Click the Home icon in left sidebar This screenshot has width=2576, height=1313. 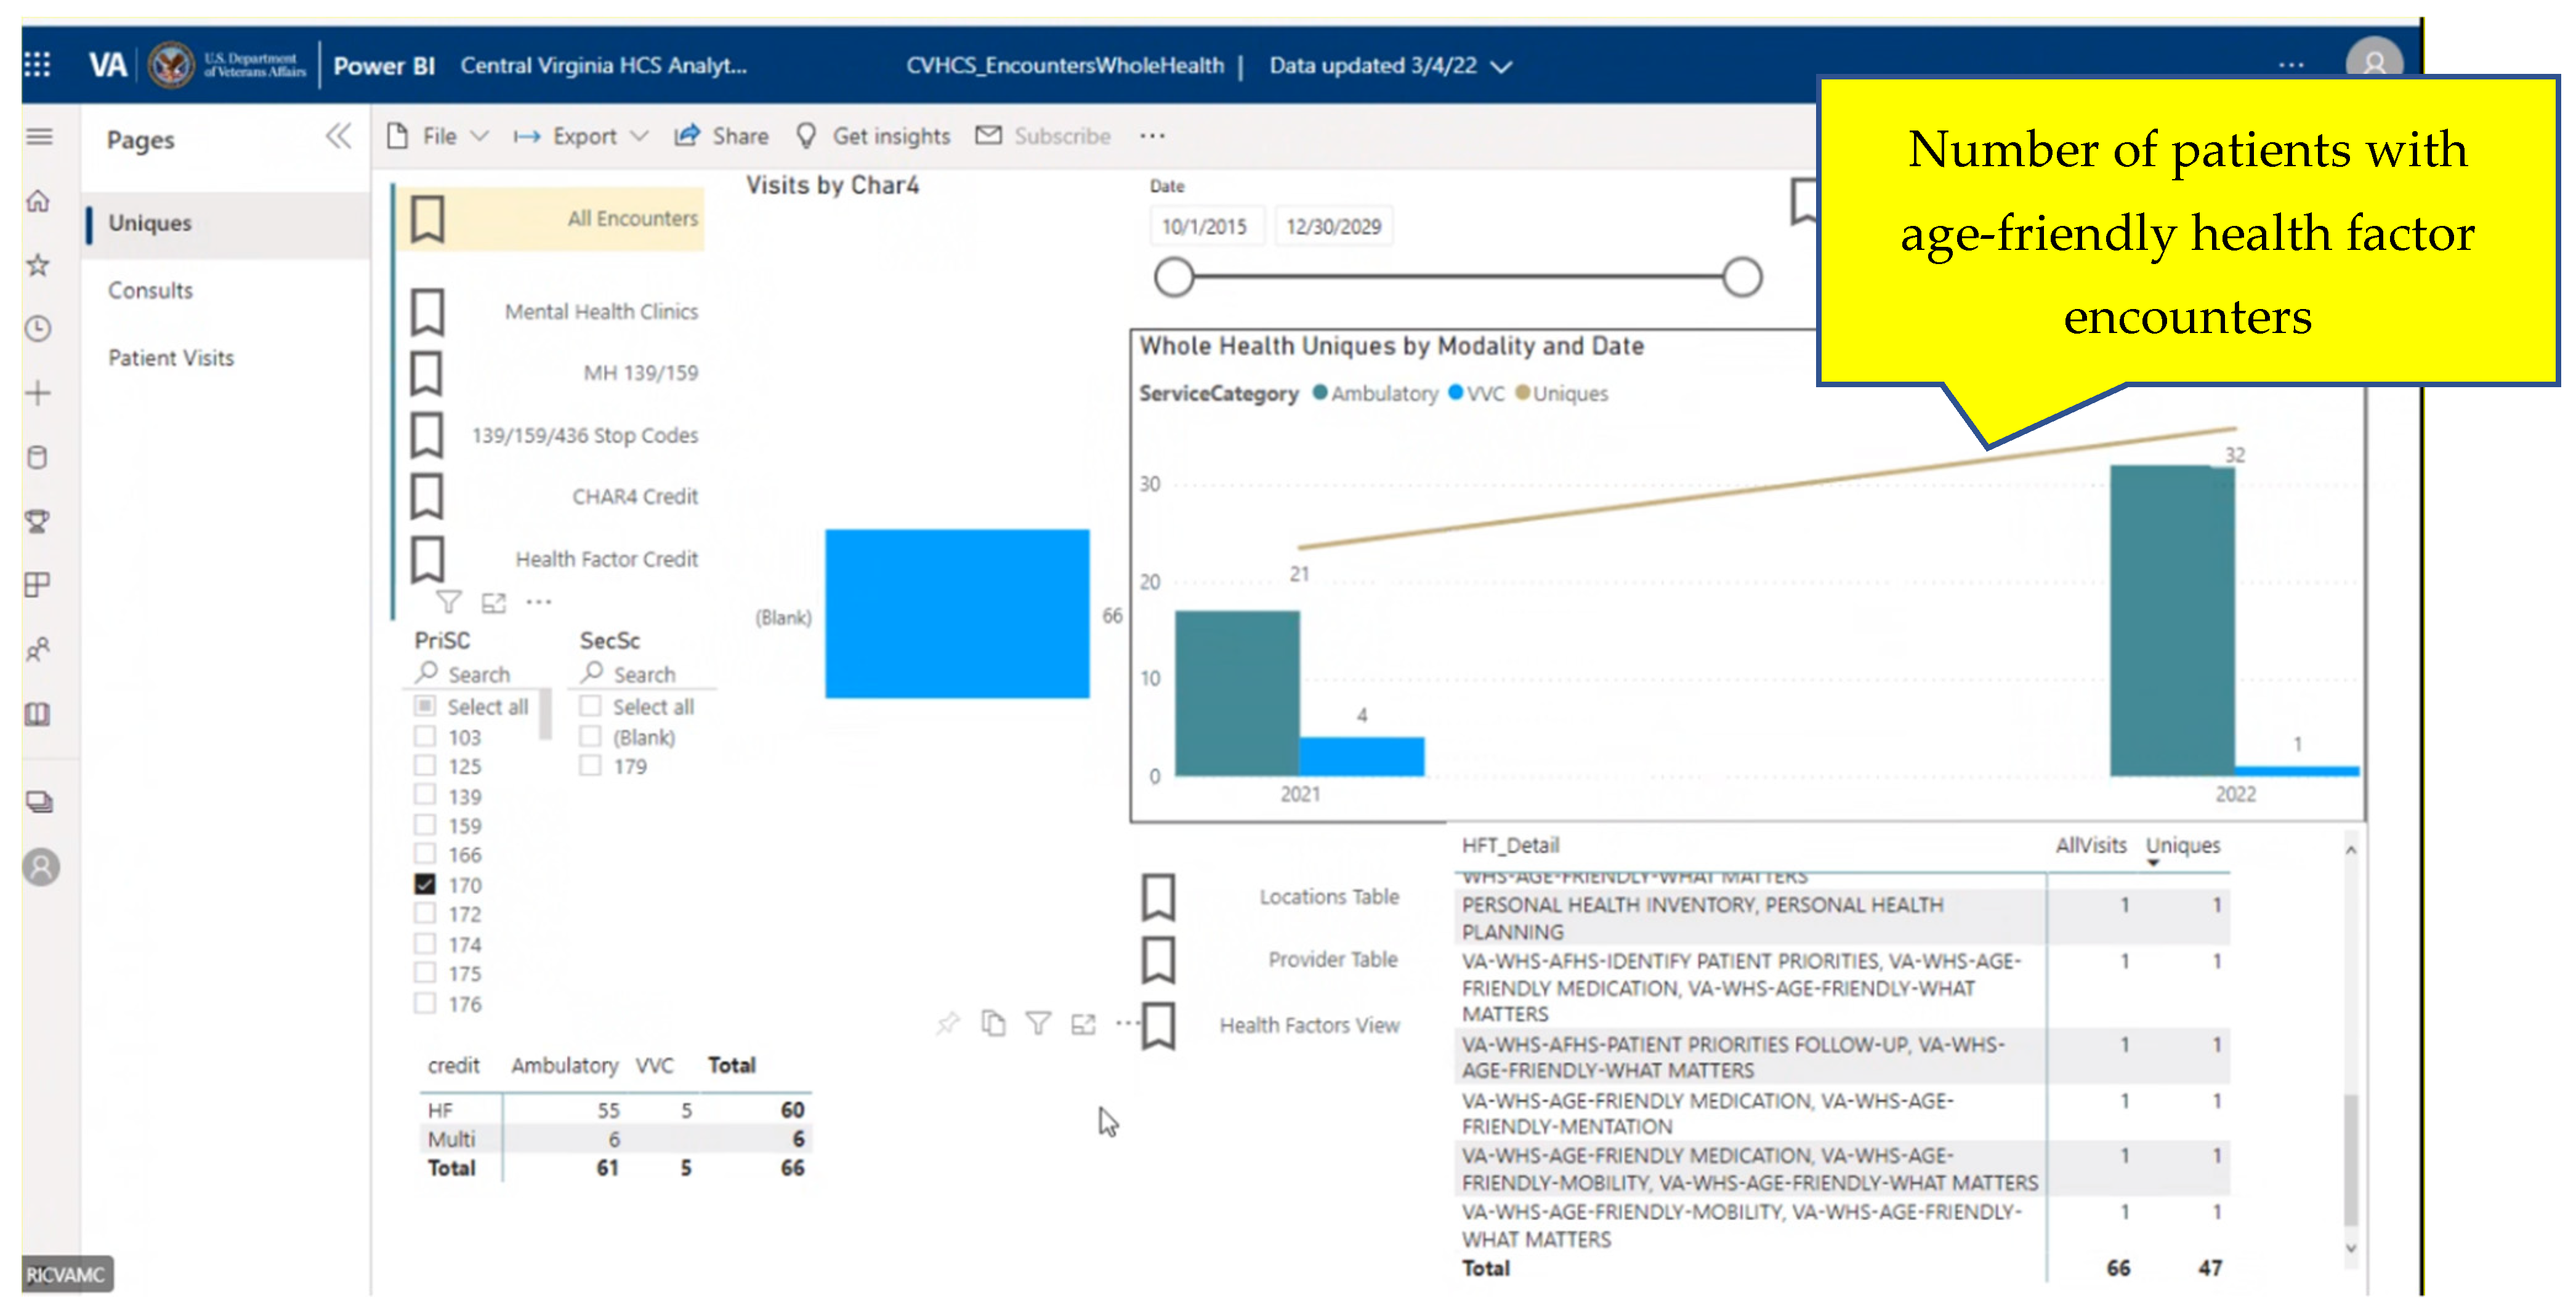click(38, 202)
